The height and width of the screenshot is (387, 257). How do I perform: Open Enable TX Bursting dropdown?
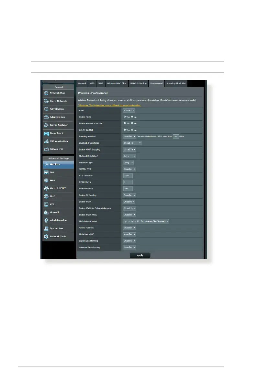click(129, 195)
